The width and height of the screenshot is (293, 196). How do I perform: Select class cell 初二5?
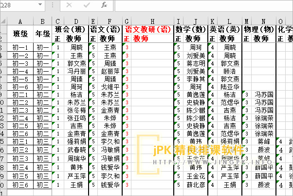coord(20,126)
